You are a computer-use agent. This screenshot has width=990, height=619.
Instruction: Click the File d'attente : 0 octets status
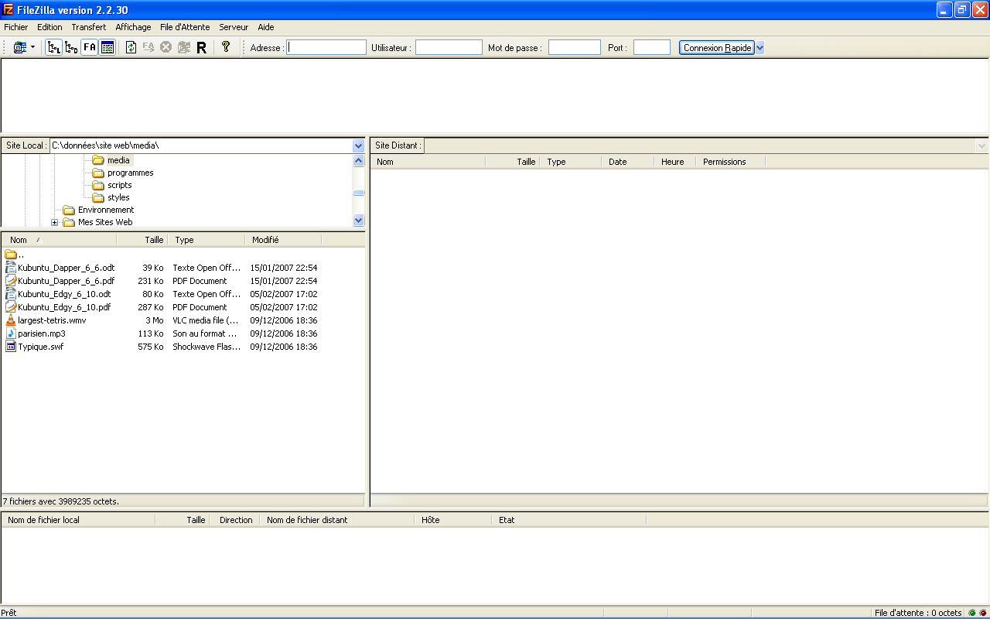pos(918,613)
